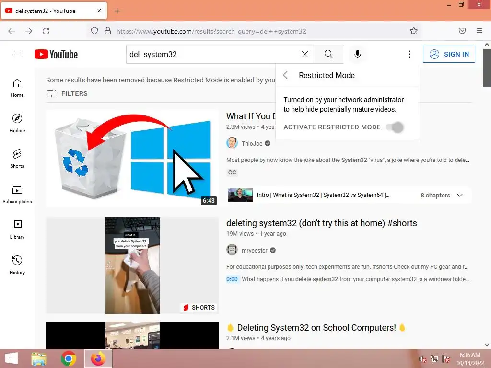The width and height of the screenshot is (491, 368).
Task: Click the Firefox taskbar icon
Action: [98, 358]
